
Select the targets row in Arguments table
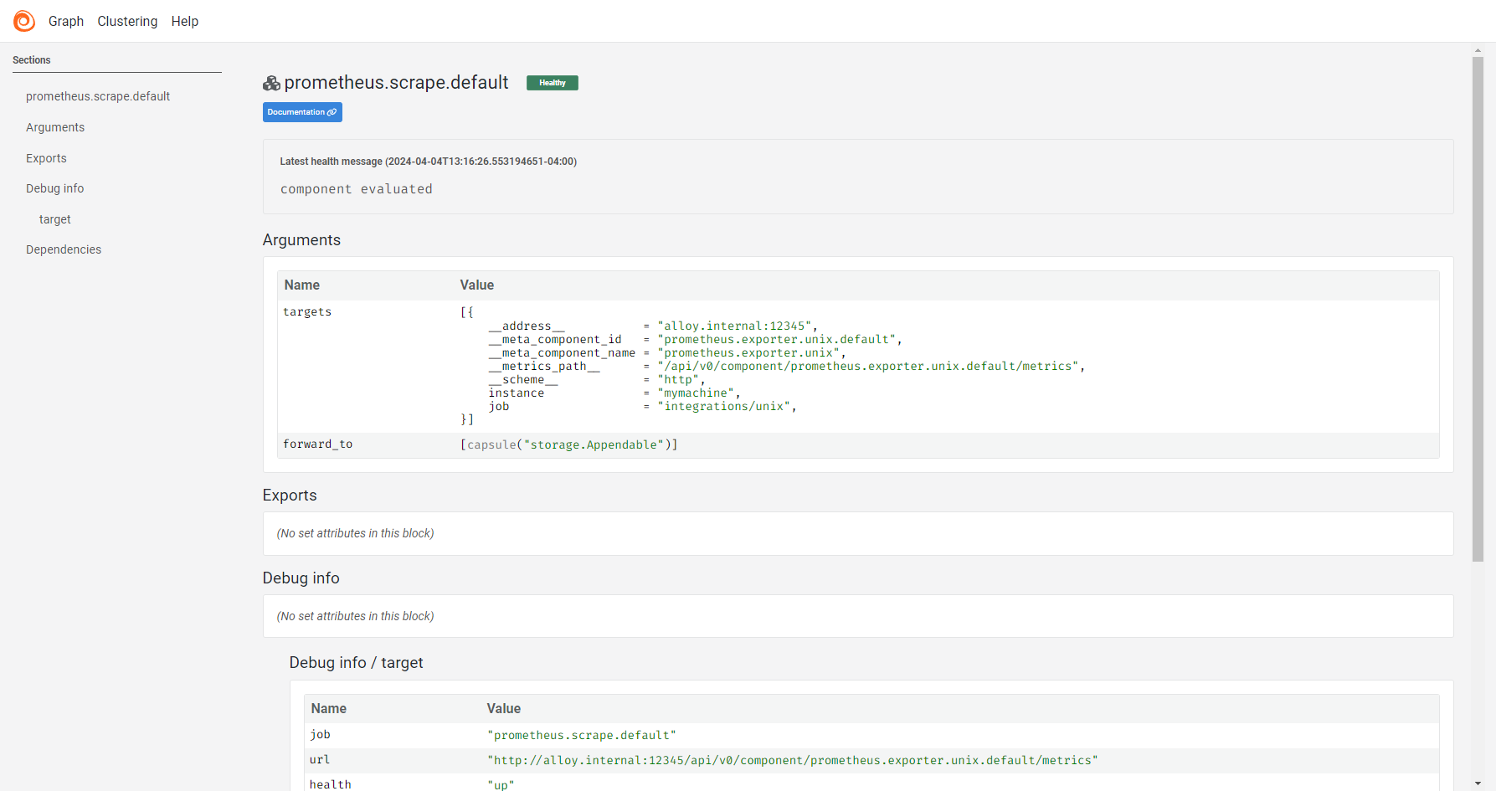tap(307, 311)
